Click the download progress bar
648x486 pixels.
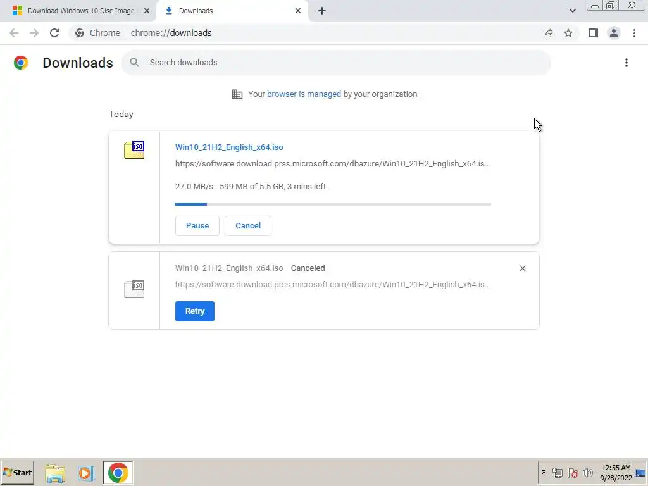[x=333, y=204]
